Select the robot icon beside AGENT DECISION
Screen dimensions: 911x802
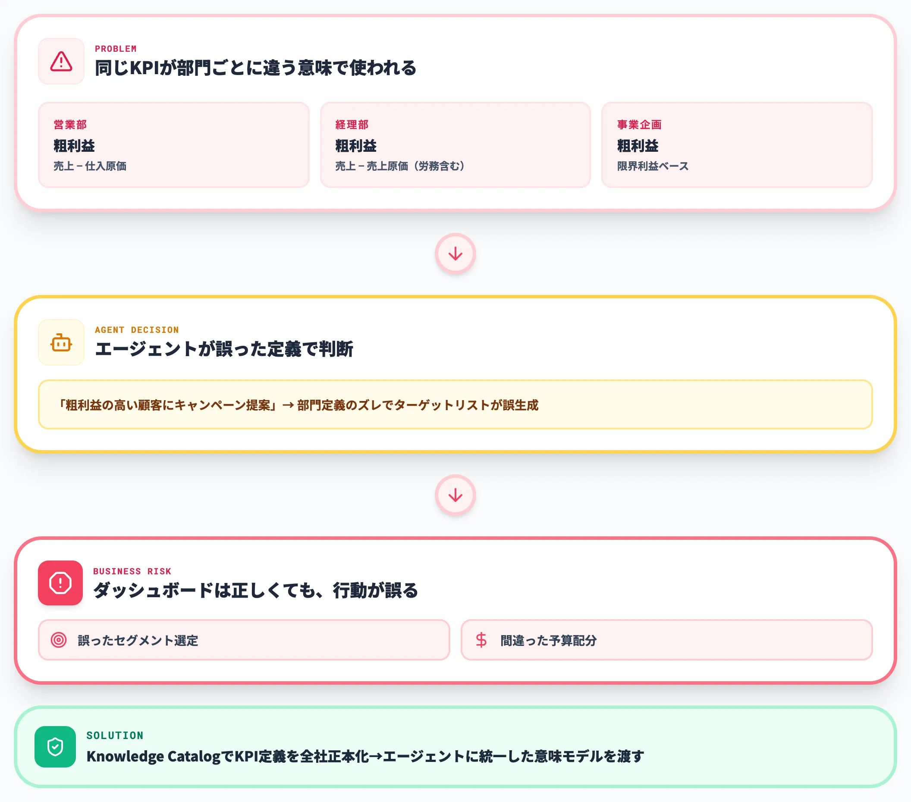point(61,343)
